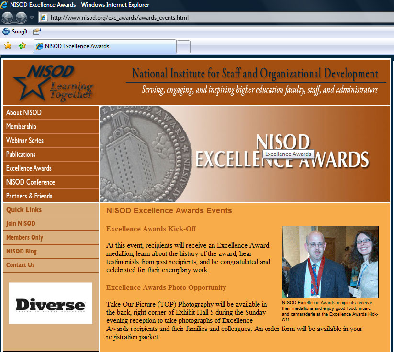Open Favorites Center star icon
This screenshot has width=394, height=352.
[8, 46]
